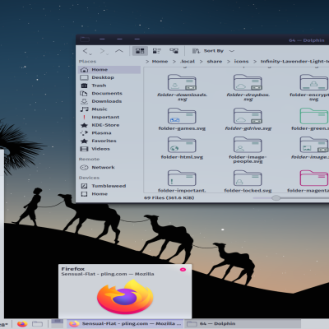The height and width of the screenshot is (329, 329).
Task: Open the Home device under Devices
Action: pos(109,194)
